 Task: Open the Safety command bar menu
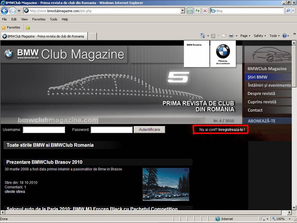point(260,36)
